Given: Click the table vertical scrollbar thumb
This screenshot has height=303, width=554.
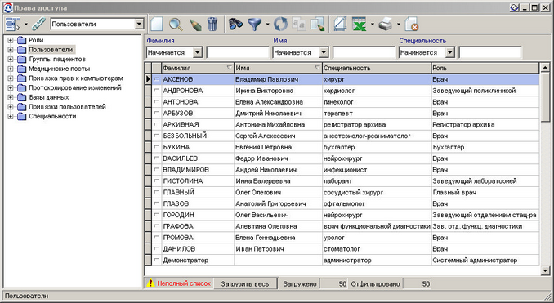Looking at the screenshot, I should 545,96.
